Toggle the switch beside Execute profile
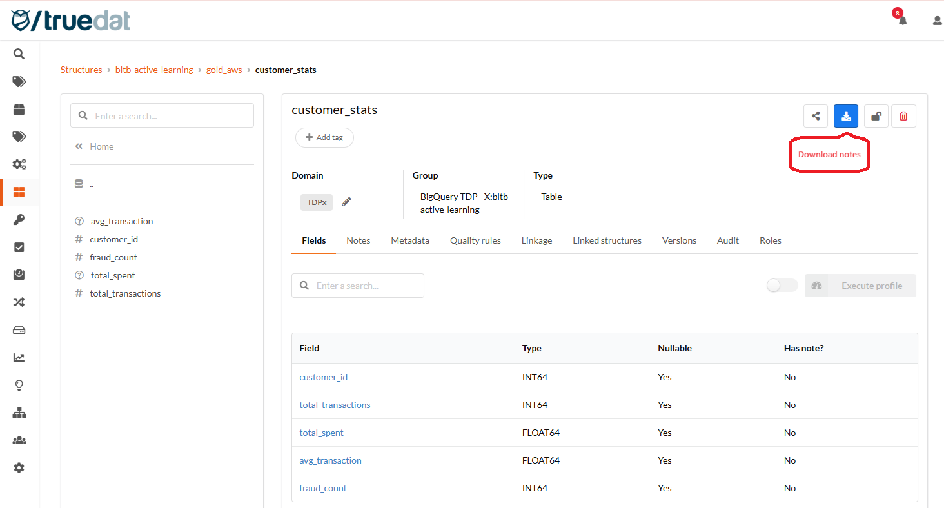Screen dimensions: 944x508 [782, 286]
